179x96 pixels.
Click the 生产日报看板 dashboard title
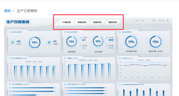click(18, 22)
